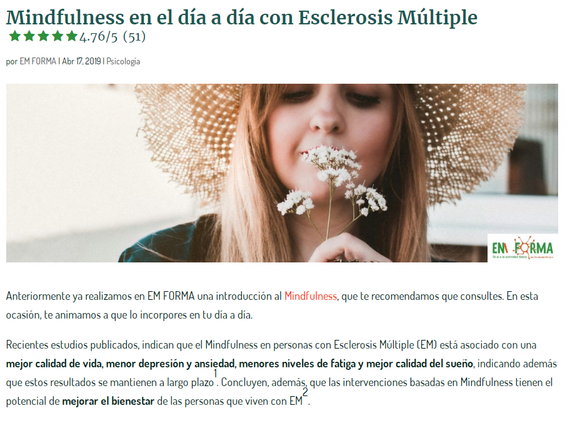Open the red Mindfulness link
Image resolution: width=580 pixels, height=423 pixels.
[311, 296]
